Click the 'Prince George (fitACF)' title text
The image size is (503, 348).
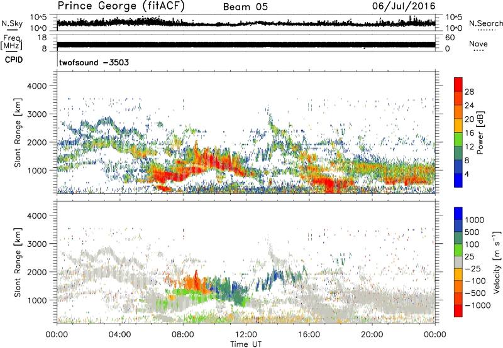tap(121, 6)
